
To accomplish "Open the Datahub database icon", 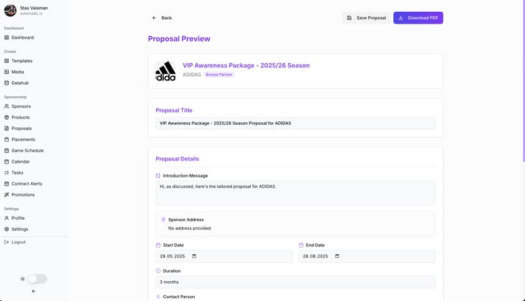I will (7, 83).
